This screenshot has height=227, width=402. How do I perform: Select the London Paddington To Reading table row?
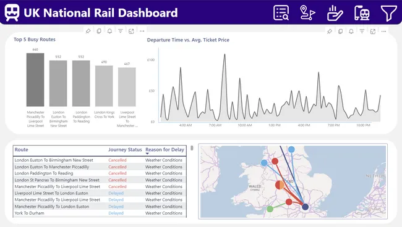100,173
